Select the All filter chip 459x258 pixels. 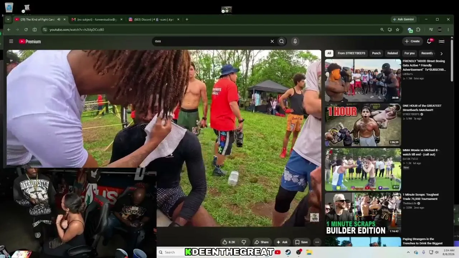329,53
